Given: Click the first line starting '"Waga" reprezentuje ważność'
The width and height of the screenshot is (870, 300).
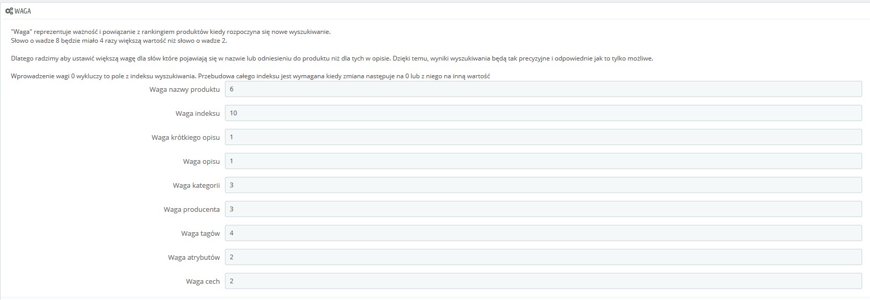Looking at the screenshot, I should [x=171, y=32].
